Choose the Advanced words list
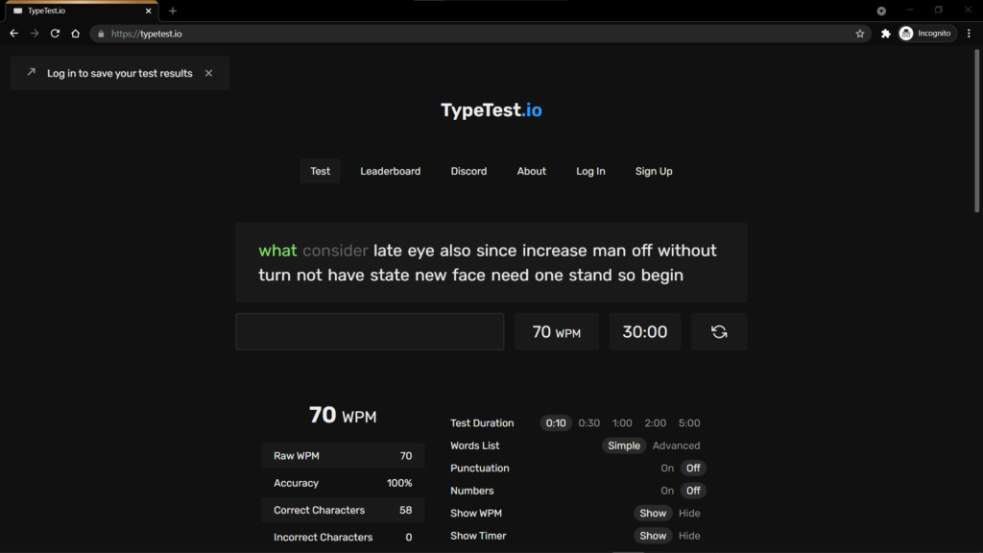Screen dimensions: 983x553 [676, 445]
